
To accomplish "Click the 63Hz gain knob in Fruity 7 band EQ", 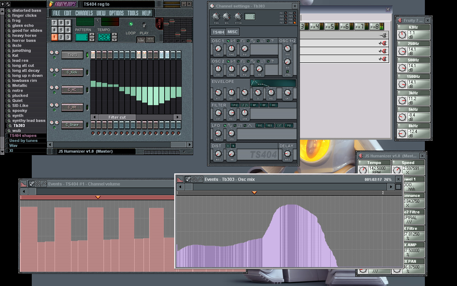I will pyautogui.click(x=402, y=35).
